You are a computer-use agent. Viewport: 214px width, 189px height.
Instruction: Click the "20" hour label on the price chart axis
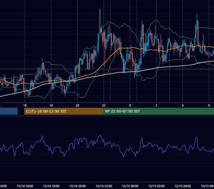(77, 106)
